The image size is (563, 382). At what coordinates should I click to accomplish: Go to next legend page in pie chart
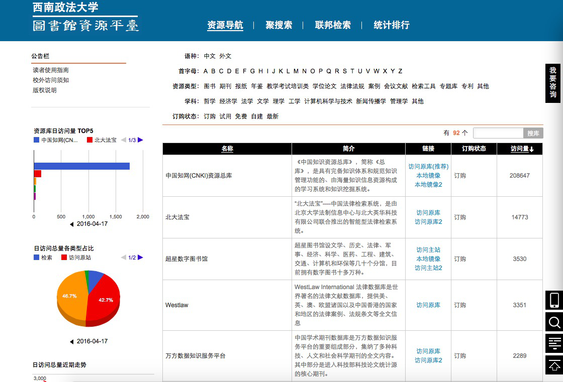pos(140,258)
